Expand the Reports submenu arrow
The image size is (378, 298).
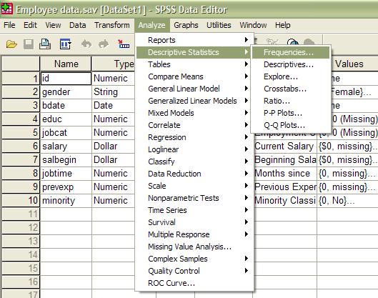[x=246, y=39]
